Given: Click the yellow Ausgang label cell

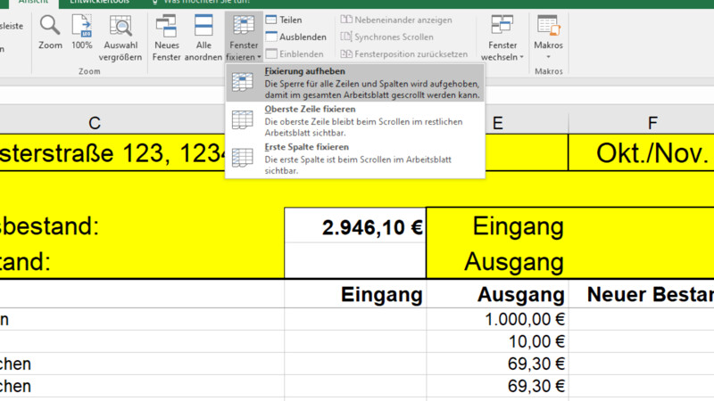Looking at the screenshot, I should pos(497,261).
